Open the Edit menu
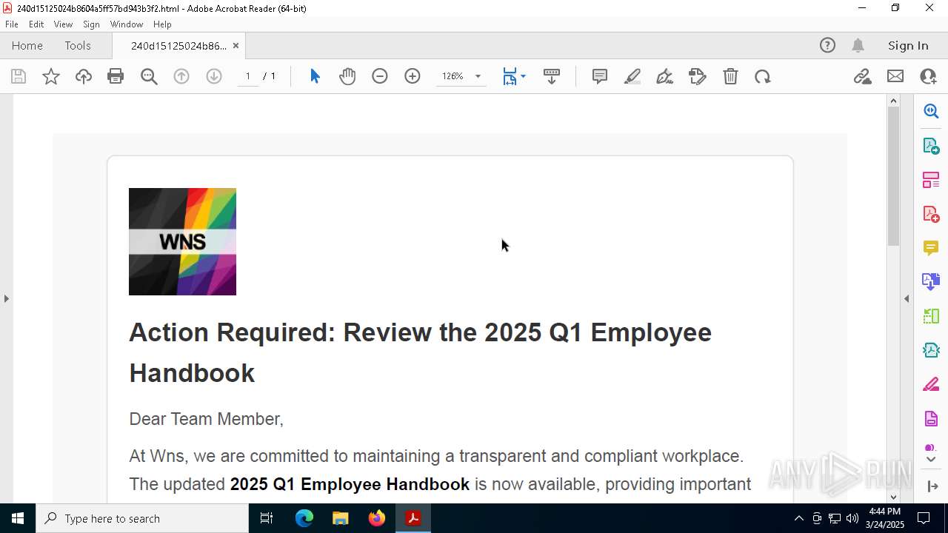 36,24
